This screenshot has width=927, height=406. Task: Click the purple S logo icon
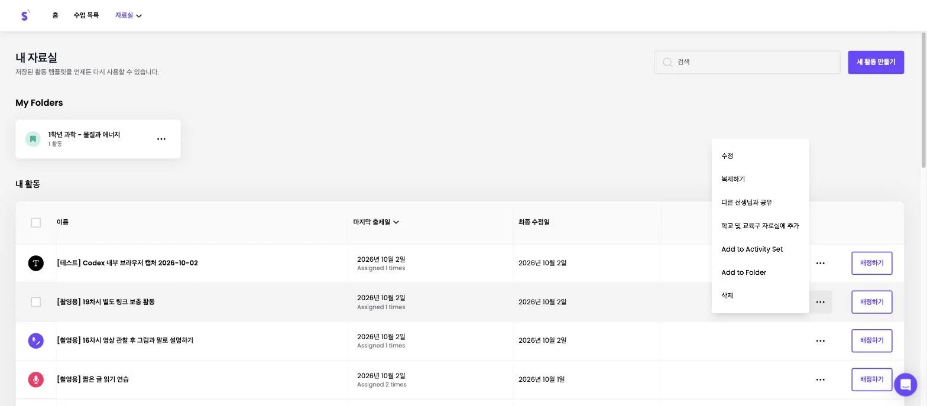coord(25,15)
